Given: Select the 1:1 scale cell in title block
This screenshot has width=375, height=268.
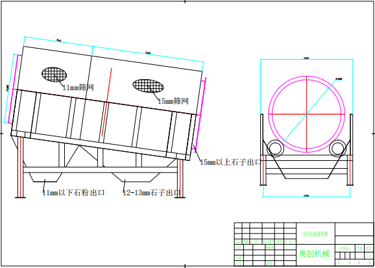Looking at the screenshot, I should pyautogui.click(x=369, y=256).
